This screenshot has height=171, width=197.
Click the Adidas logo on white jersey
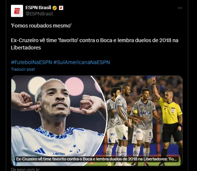tap(40, 151)
